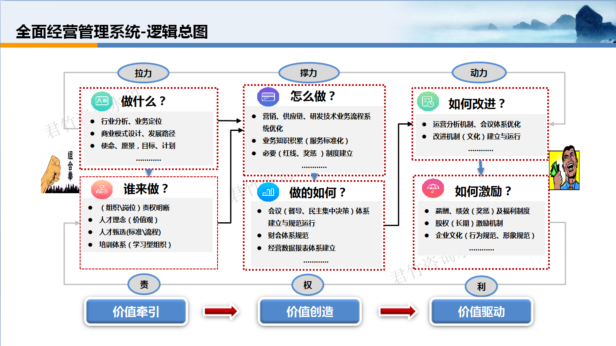Click the 价值牵引 blue button
Screen dimensions: 616x346
pos(136,311)
